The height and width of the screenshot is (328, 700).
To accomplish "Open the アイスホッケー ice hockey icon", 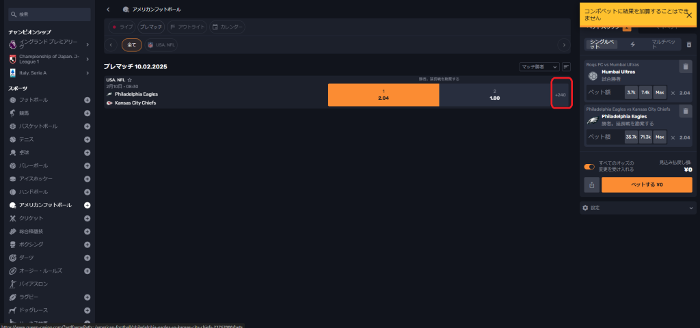I will pos(13,179).
